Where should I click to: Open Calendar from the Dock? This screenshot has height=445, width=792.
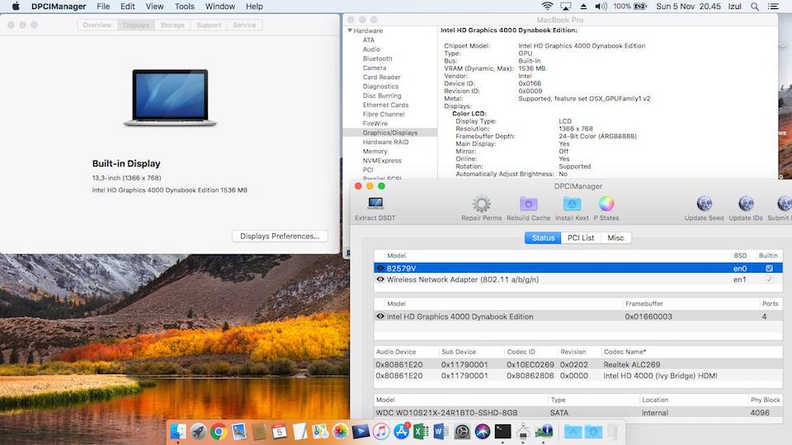[x=280, y=431]
